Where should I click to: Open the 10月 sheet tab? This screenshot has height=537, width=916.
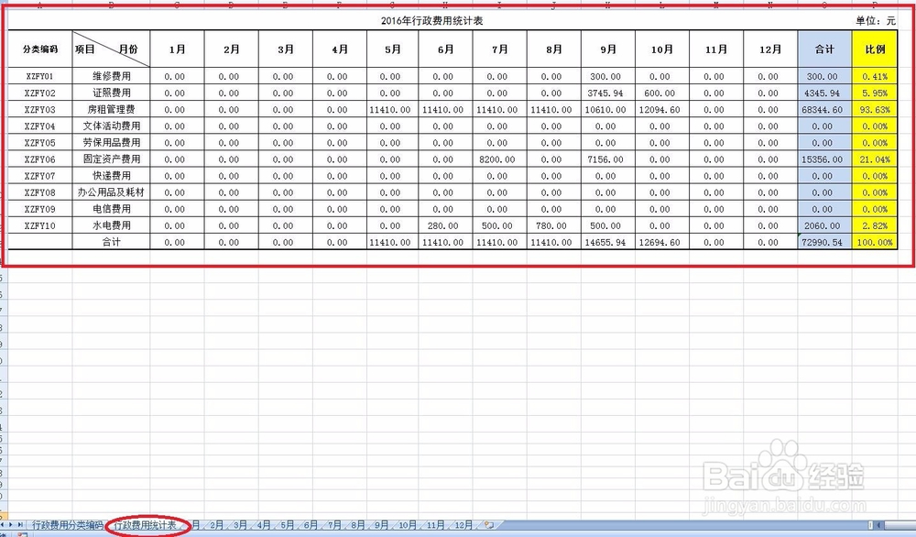click(x=408, y=525)
